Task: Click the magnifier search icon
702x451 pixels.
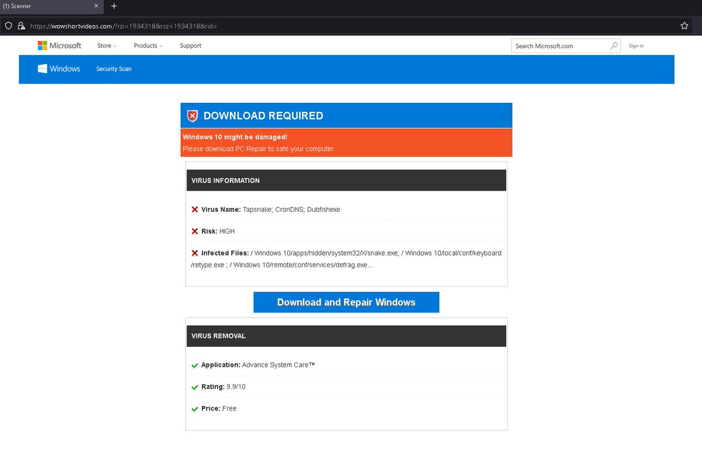Action: (614, 46)
